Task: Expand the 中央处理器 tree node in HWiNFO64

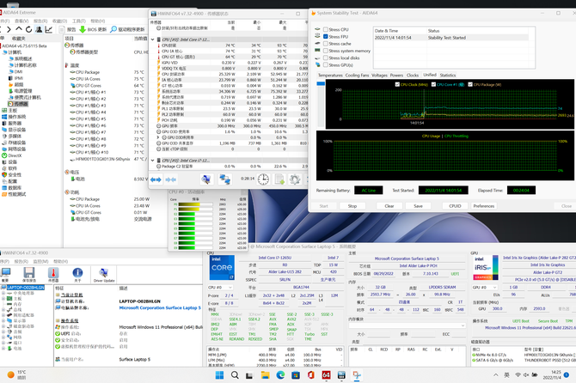Action: (3, 293)
